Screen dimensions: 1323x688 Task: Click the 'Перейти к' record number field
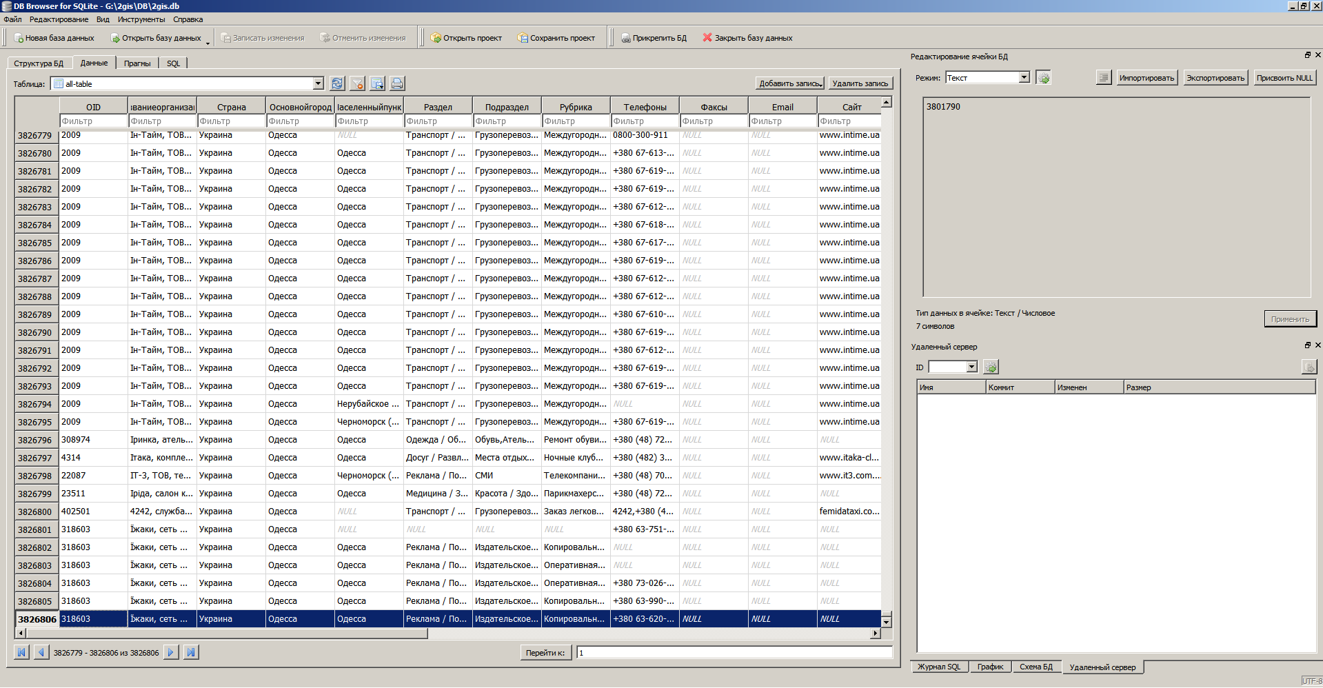[x=734, y=652]
